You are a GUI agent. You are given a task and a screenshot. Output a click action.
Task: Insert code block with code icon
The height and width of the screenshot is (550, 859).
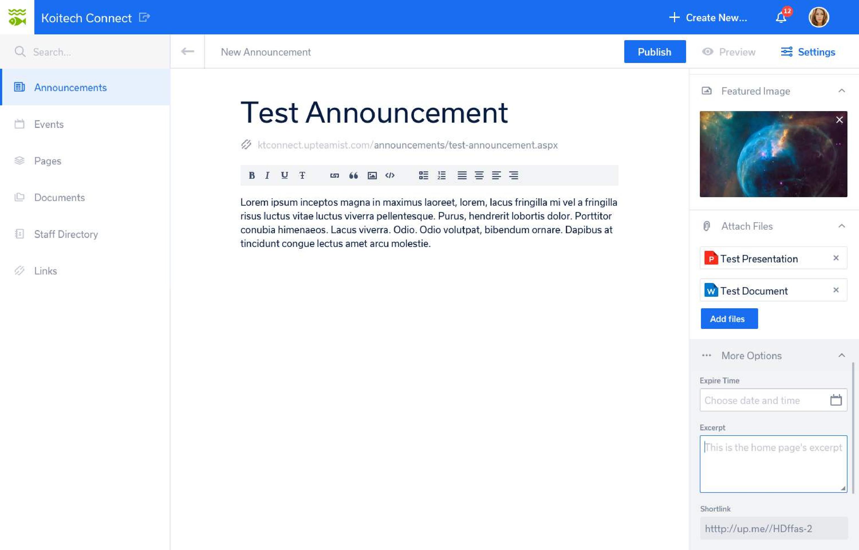pos(390,175)
